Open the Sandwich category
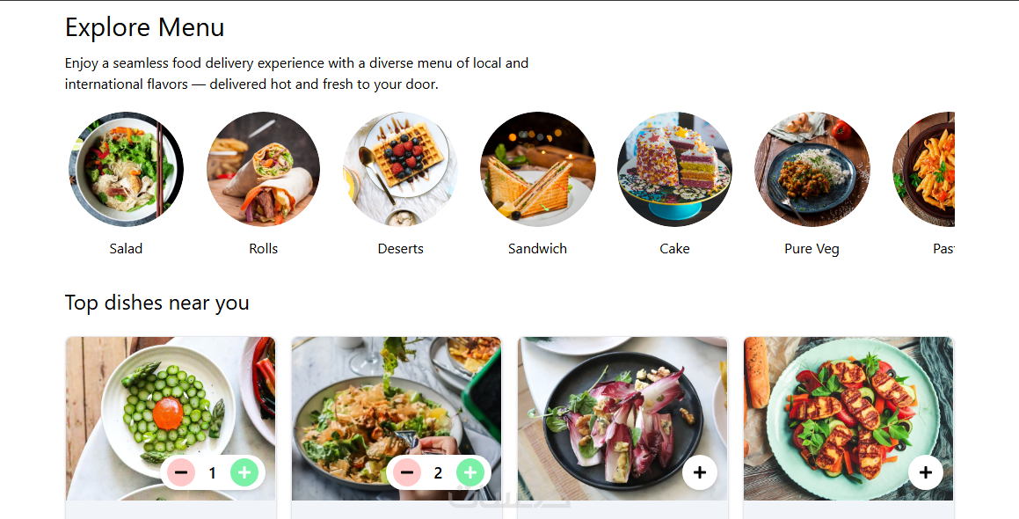The image size is (1019, 519). tap(537, 170)
